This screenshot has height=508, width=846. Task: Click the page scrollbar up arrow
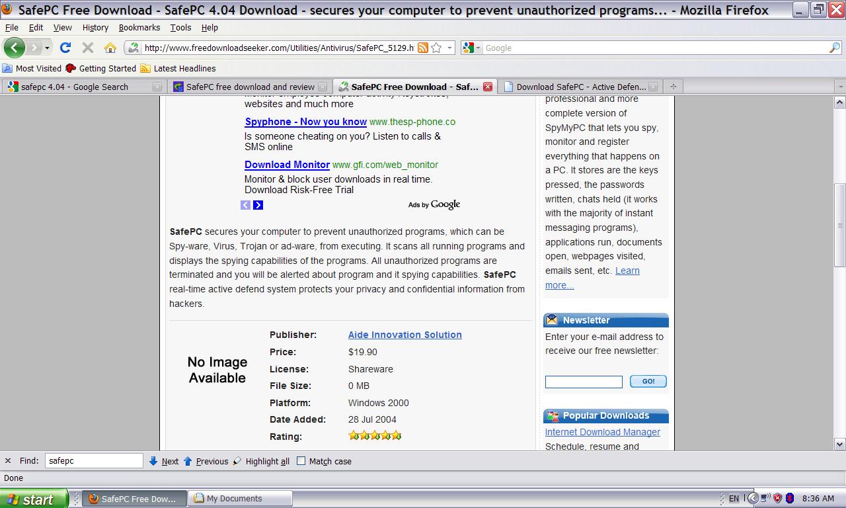(x=840, y=103)
